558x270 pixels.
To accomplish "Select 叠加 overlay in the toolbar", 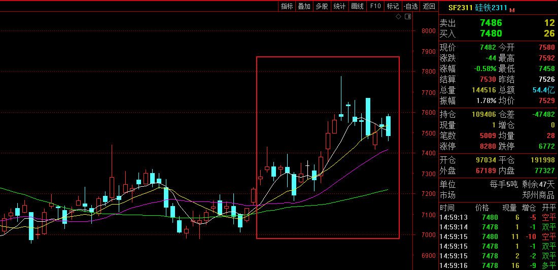I will coord(304,6).
